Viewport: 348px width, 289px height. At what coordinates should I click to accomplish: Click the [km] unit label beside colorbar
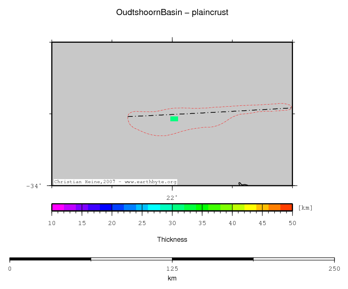(305, 208)
